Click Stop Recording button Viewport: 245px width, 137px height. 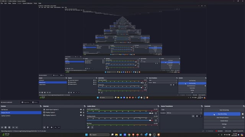[x=222, y=114]
